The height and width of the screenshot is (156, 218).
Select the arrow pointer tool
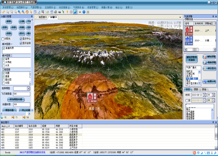click(x=31, y=12)
